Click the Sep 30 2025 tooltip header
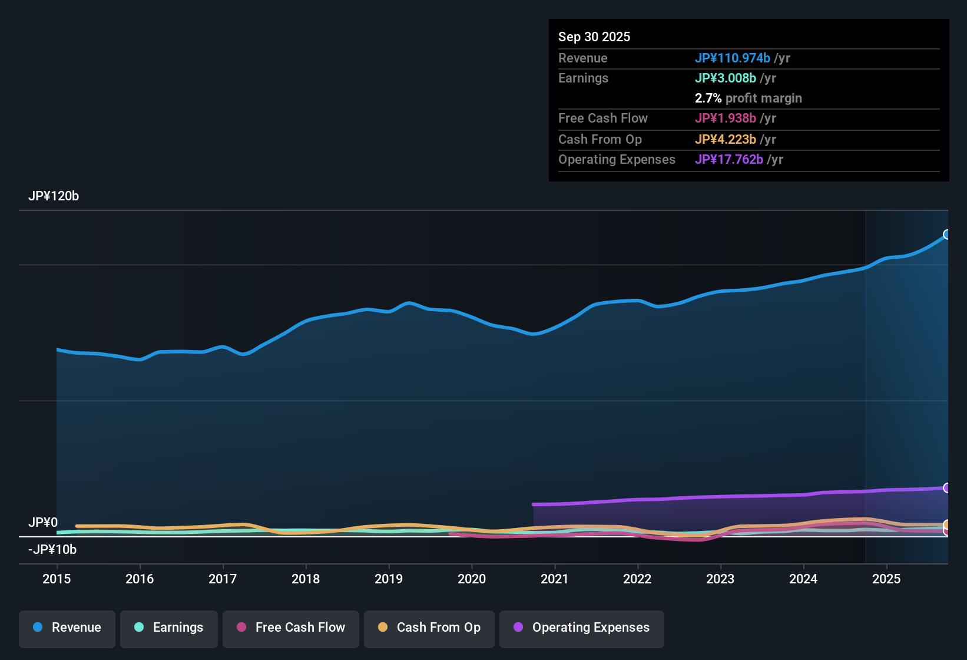 pyautogui.click(x=594, y=37)
